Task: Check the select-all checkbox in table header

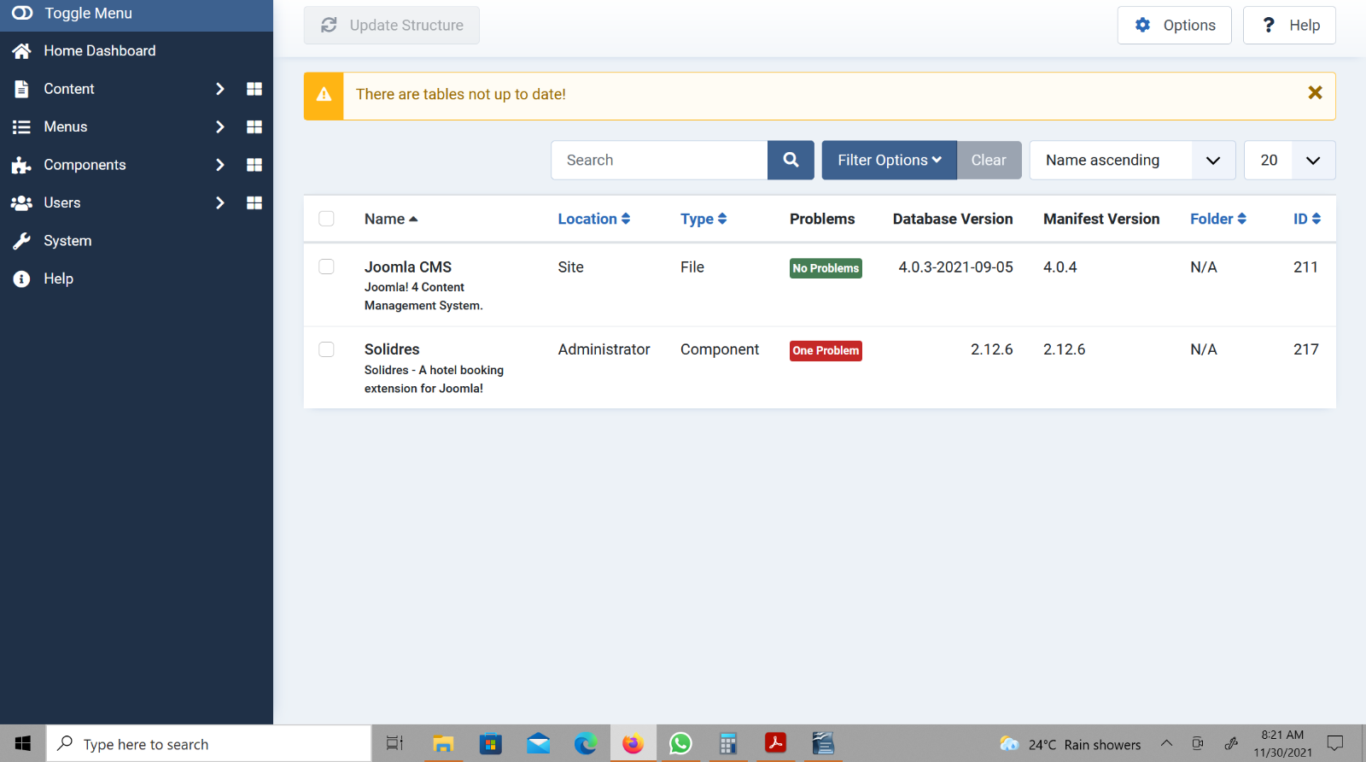Action: point(326,219)
